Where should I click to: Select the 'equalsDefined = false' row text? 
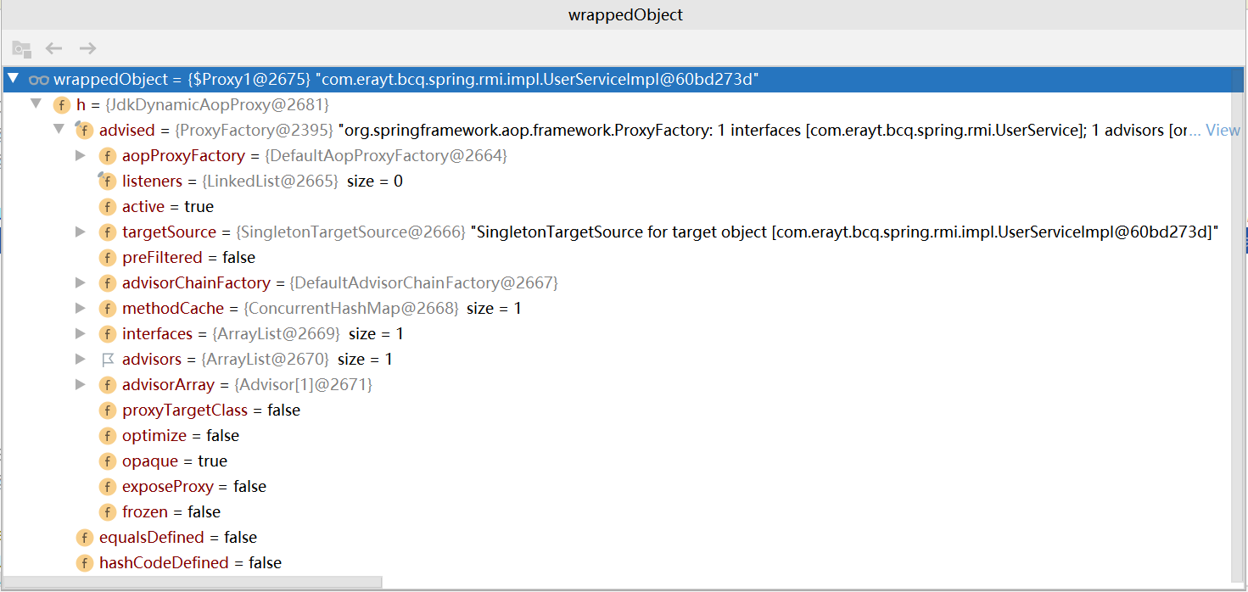[x=178, y=538]
